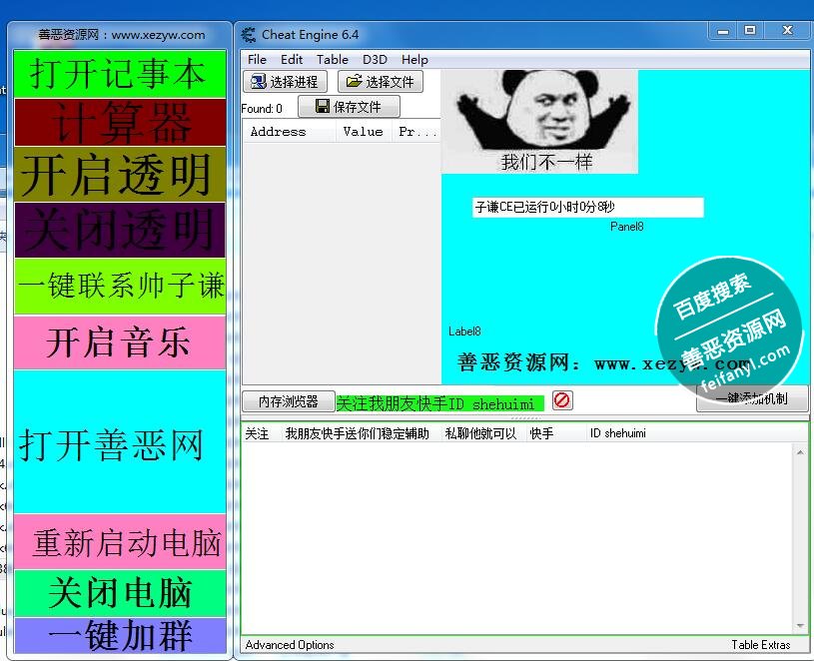Click 保存文件 save disk button
Screen dimensions: 814x661
[x=348, y=107]
